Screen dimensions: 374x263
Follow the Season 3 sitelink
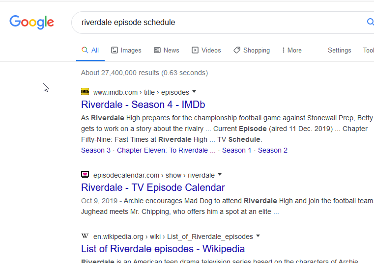point(96,150)
